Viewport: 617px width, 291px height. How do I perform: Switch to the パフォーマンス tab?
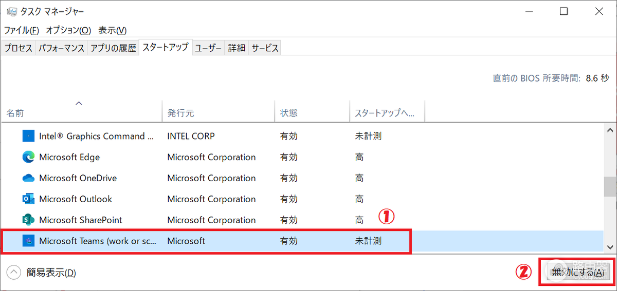click(x=61, y=48)
